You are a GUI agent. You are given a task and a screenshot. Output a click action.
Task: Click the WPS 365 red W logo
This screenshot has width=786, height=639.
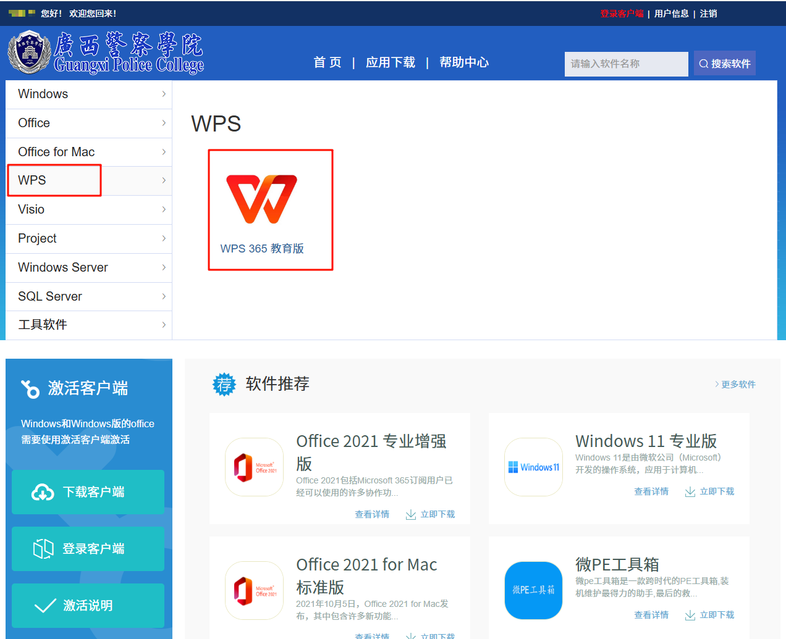tap(262, 199)
